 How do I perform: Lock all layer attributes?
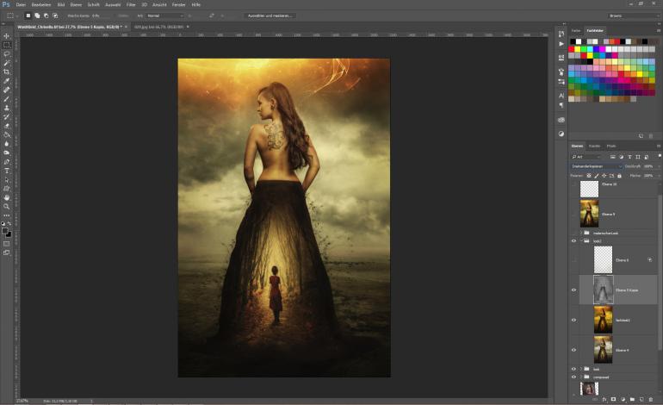(619, 176)
